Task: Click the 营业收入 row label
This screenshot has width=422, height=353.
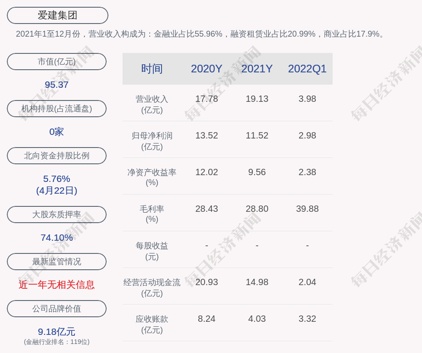Action: click(x=152, y=105)
